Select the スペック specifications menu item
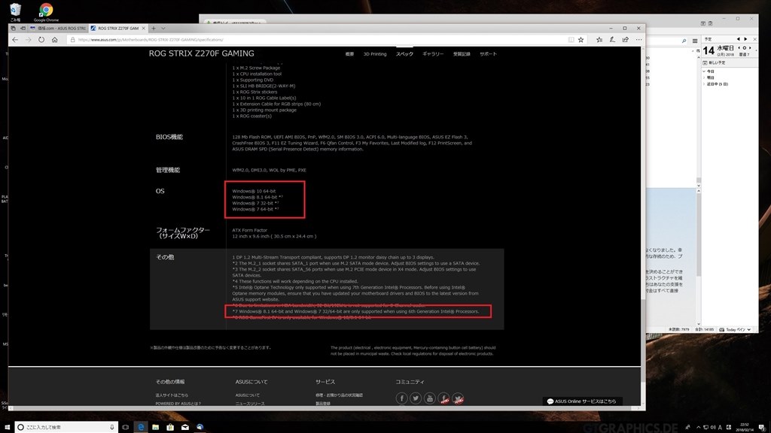The image size is (771, 433). (x=404, y=54)
